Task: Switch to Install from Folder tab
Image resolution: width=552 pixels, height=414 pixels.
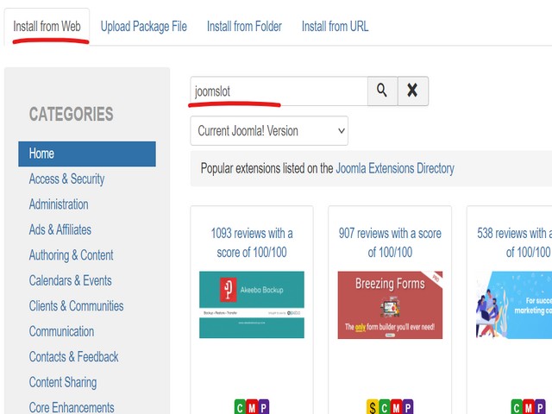Action: click(x=244, y=27)
